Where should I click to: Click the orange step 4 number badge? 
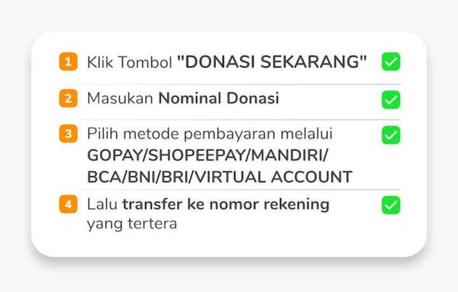click(x=68, y=204)
